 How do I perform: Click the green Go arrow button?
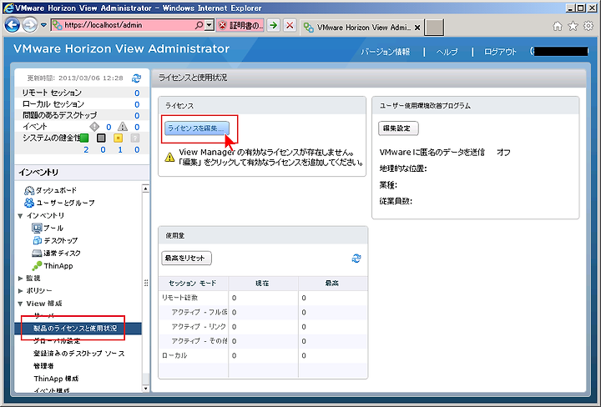(x=273, y=26)
